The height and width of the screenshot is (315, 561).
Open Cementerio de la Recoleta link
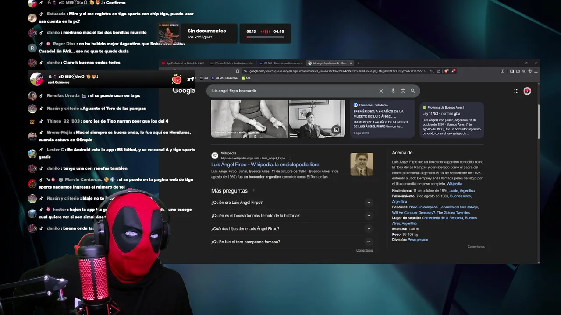442,218
